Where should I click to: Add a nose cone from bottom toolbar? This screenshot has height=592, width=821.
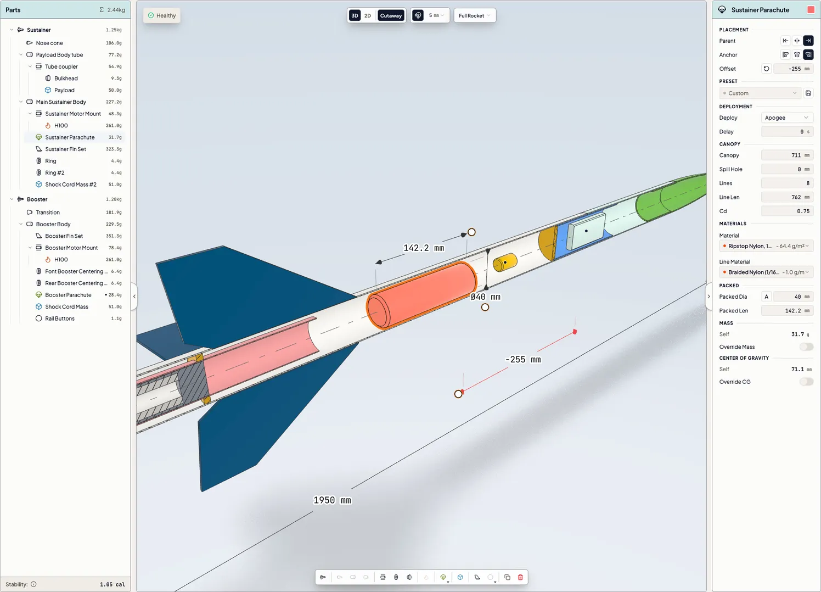tap(340, 577)
